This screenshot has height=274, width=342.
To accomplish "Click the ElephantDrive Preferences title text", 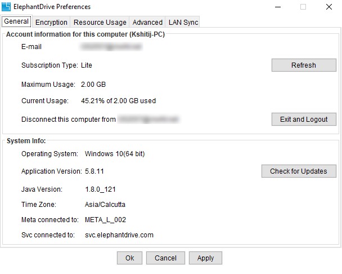I will (52, 7).
